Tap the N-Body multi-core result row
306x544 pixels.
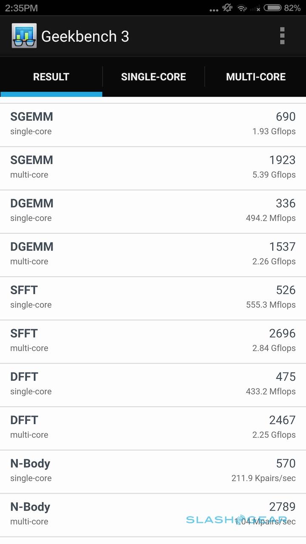pyautogui.click(x=153, y=515)
